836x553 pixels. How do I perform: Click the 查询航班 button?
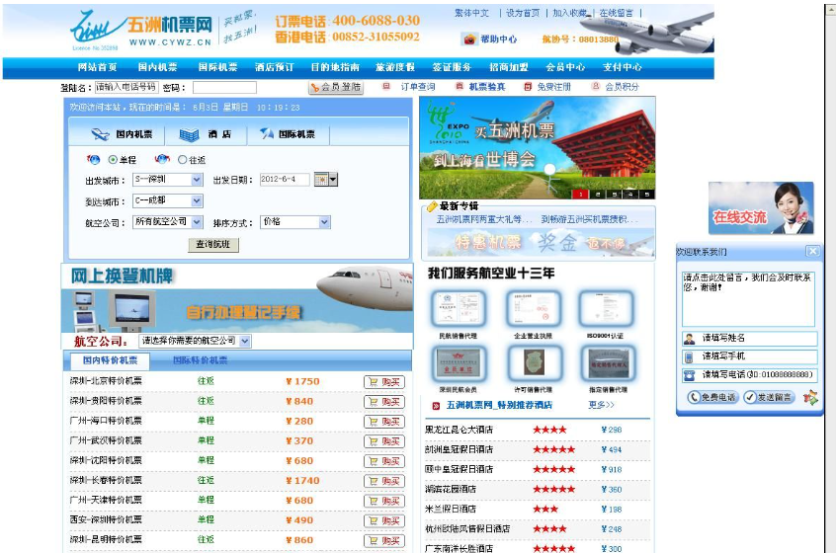click(213, 244)
